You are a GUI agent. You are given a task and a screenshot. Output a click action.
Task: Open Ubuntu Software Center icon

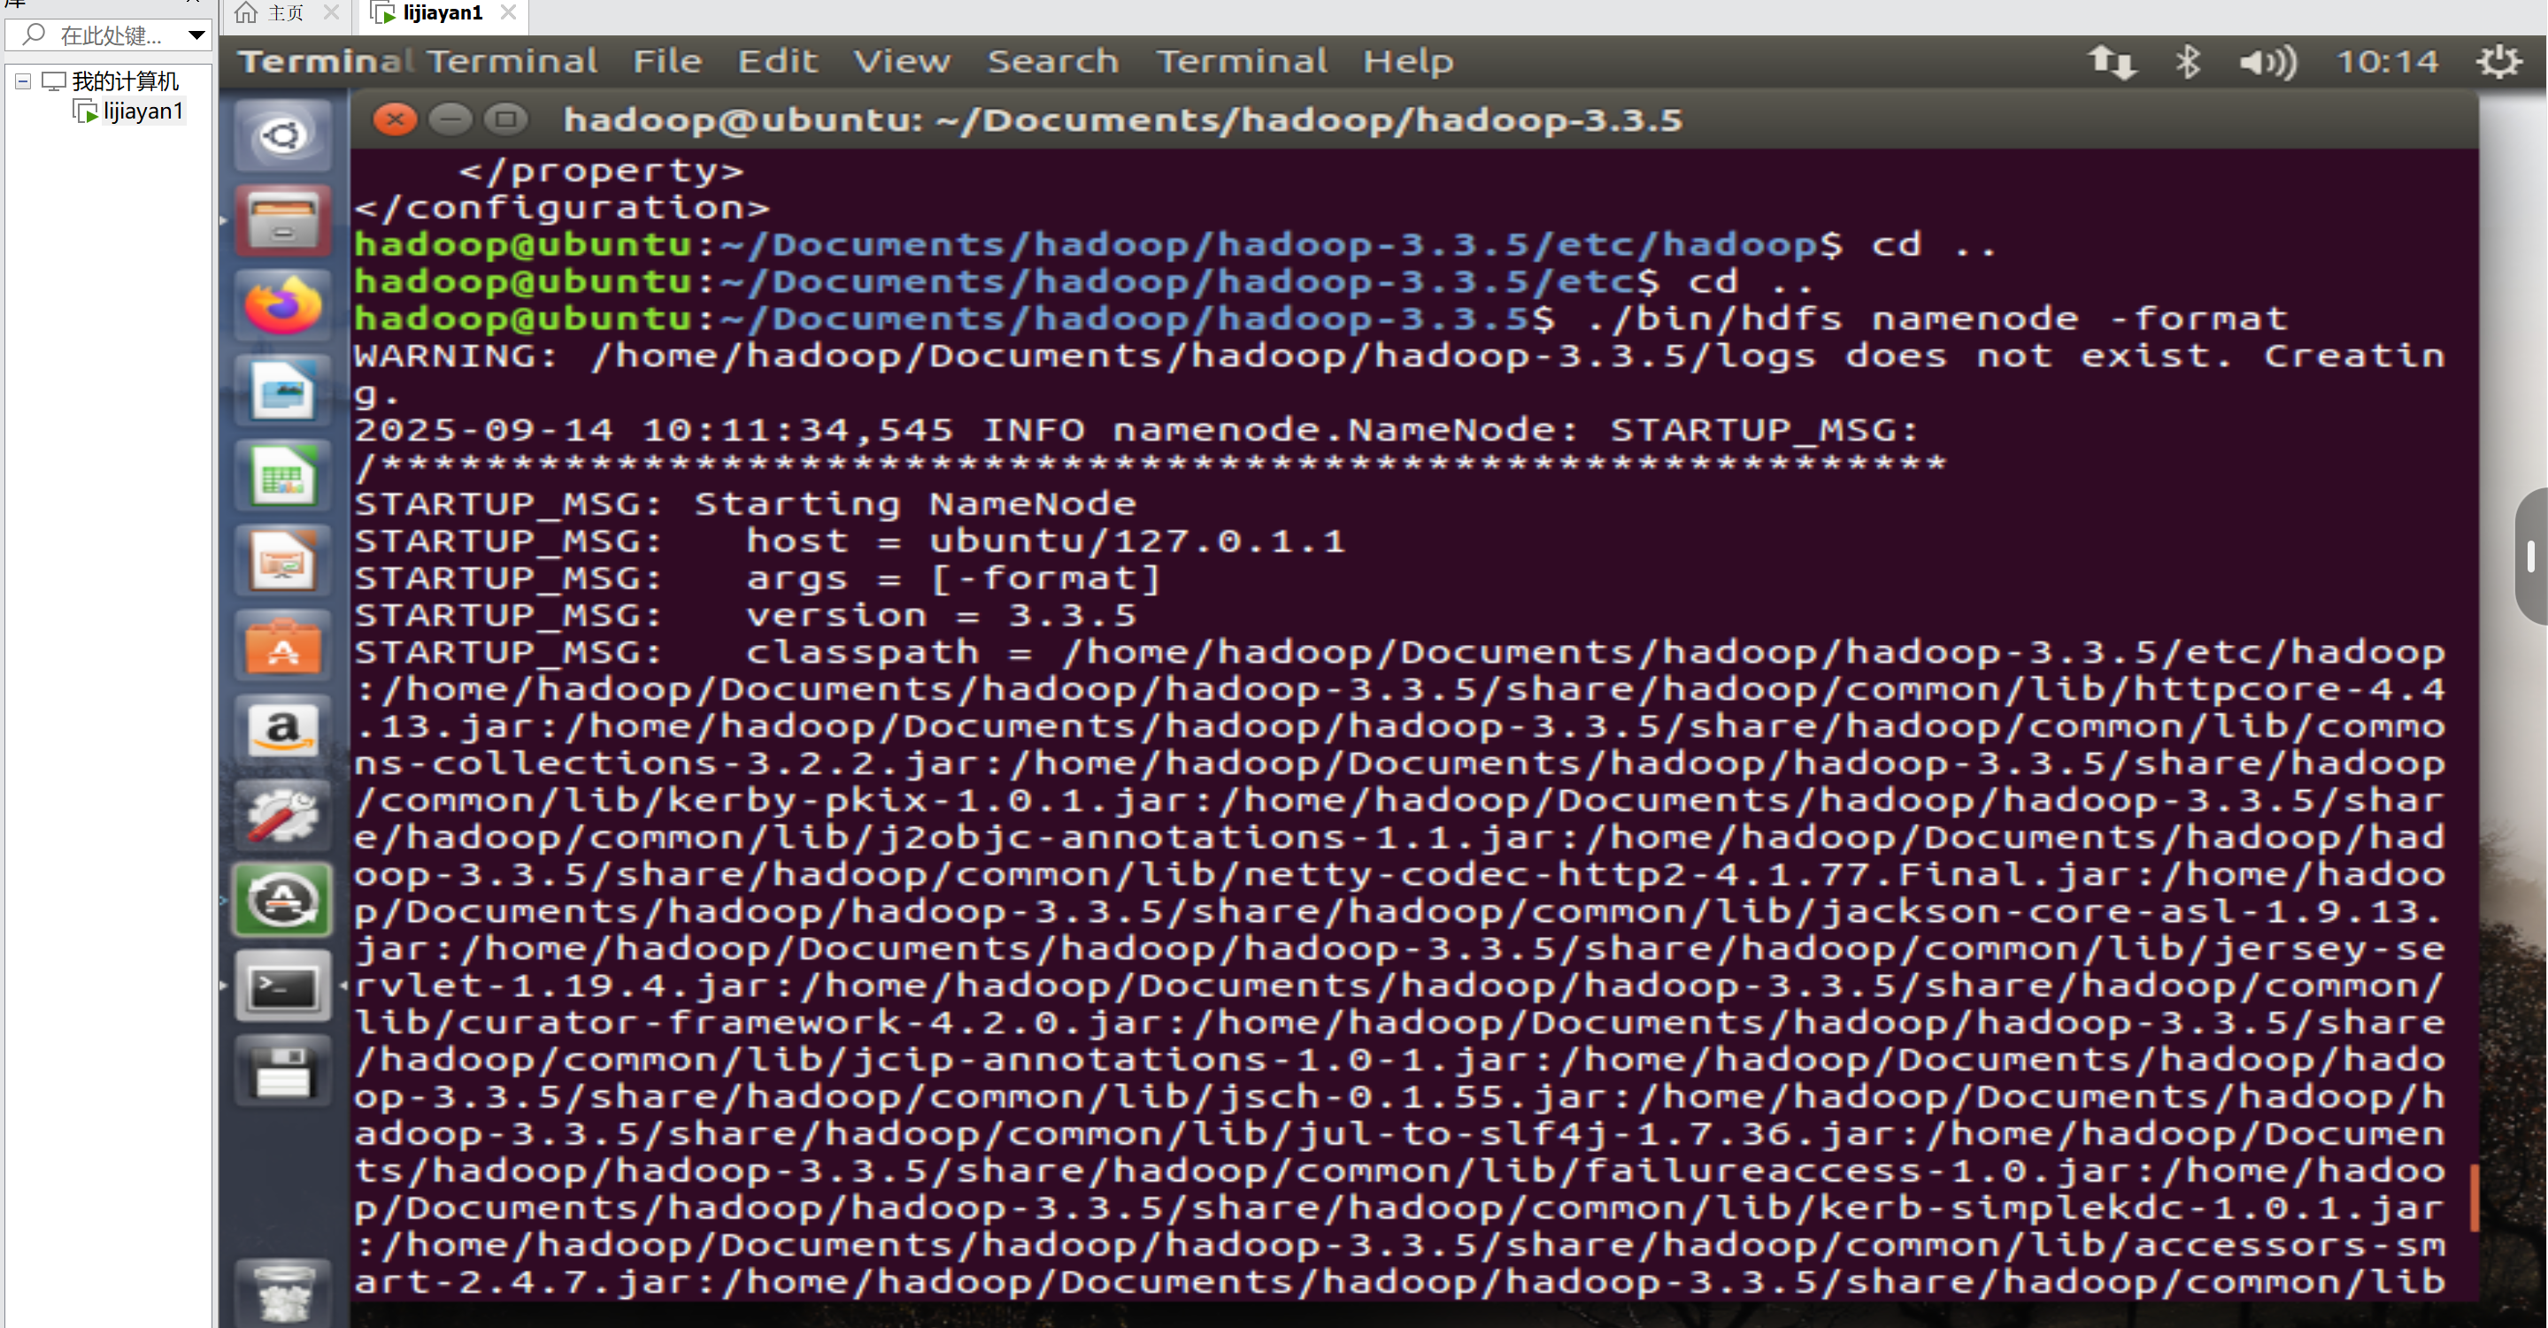pos(283,648)
